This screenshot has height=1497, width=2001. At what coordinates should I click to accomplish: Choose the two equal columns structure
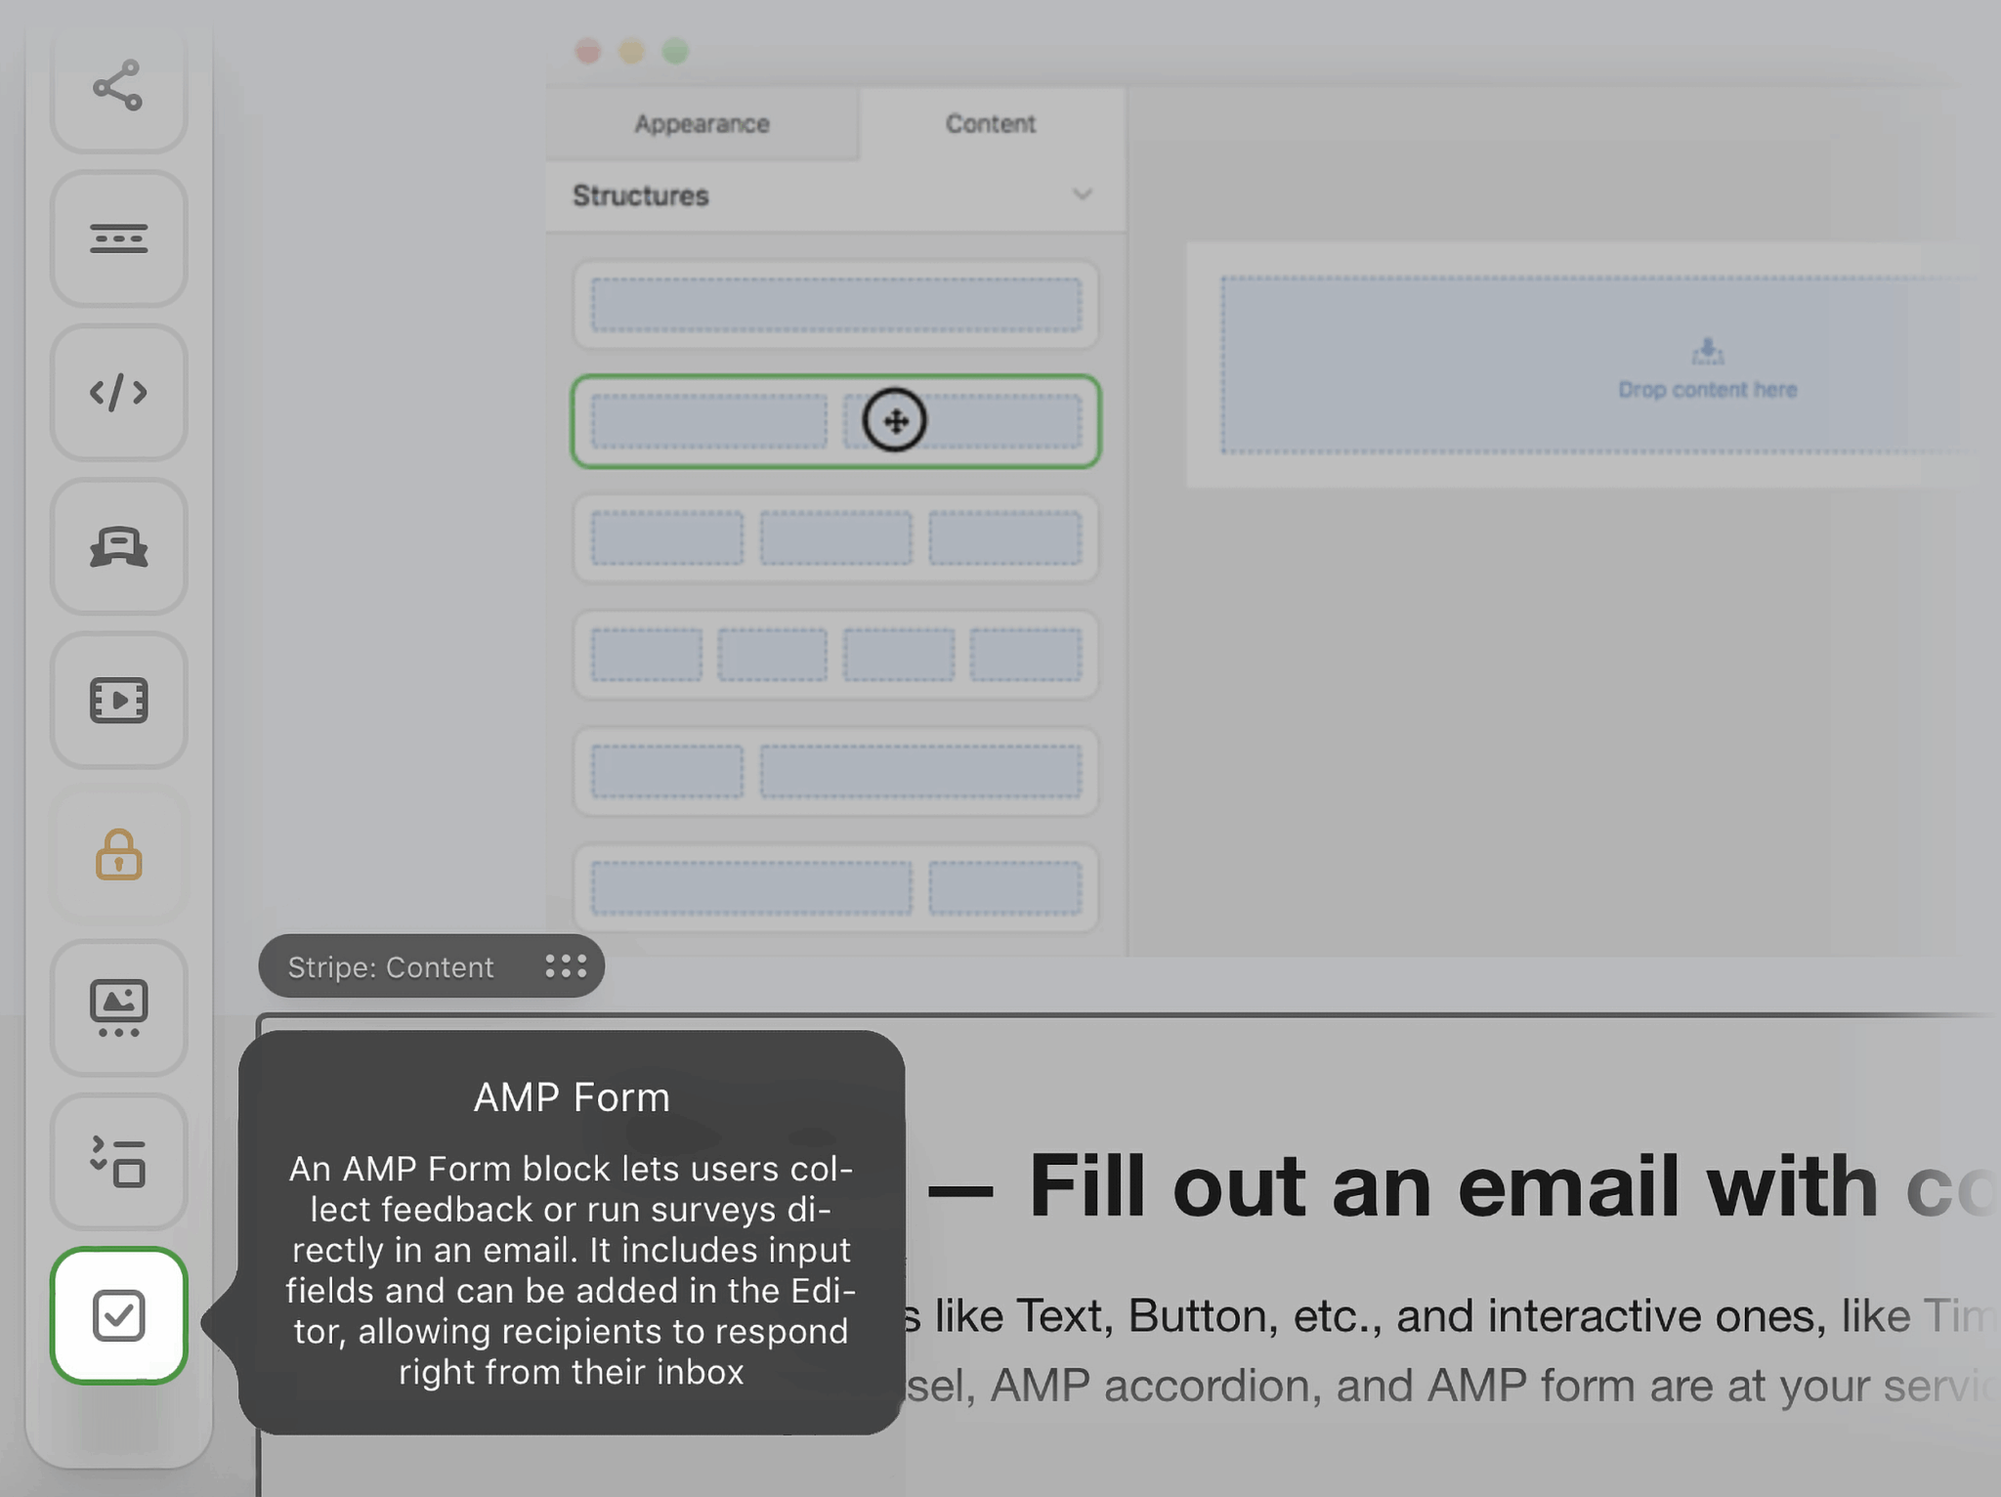click(x=835, y=421)
